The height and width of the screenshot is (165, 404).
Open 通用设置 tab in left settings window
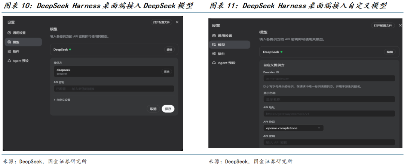23,33
